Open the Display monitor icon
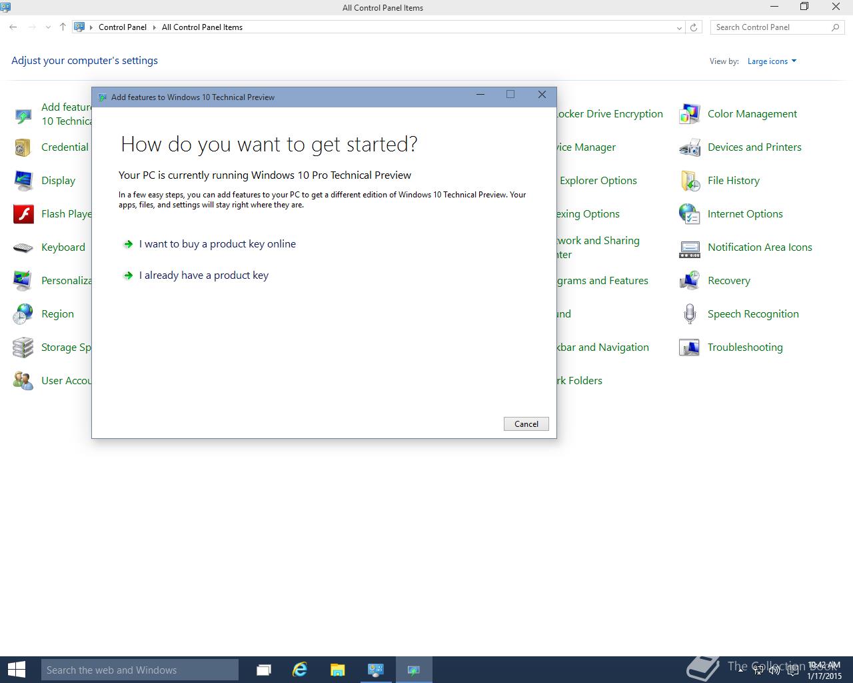This screenshot has width=853, height=683. [23, 181]
